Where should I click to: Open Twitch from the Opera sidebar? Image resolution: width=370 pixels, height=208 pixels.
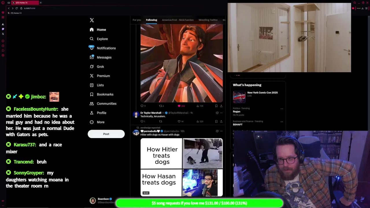tap(3, 29)
